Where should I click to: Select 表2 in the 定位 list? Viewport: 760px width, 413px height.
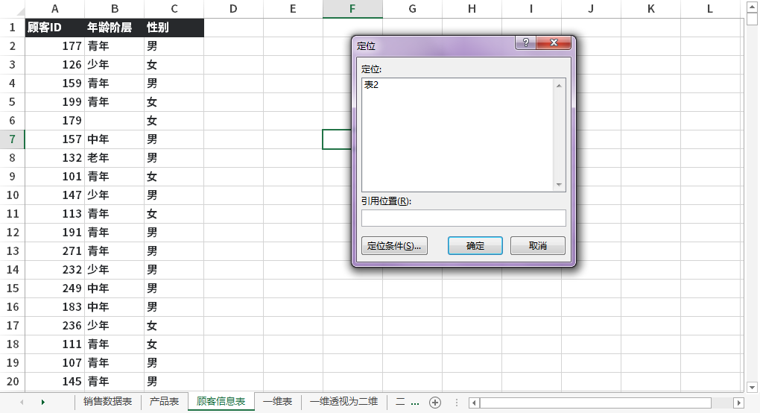[371, 85]
